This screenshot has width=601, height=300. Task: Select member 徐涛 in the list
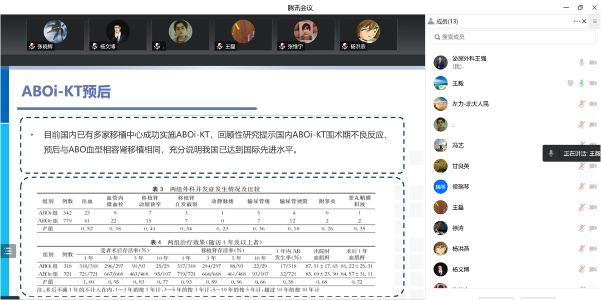click(x=513, y=228)
